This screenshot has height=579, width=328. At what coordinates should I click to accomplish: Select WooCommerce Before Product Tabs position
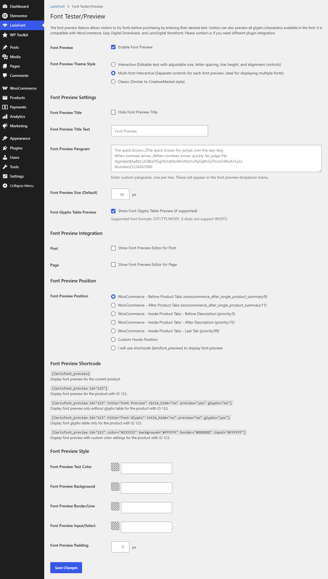pos(113,297)
